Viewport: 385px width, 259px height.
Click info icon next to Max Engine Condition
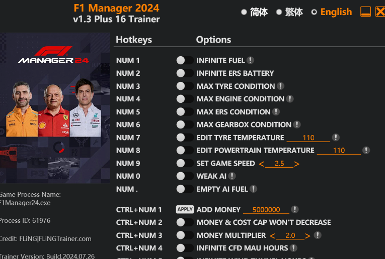(290, 99)
